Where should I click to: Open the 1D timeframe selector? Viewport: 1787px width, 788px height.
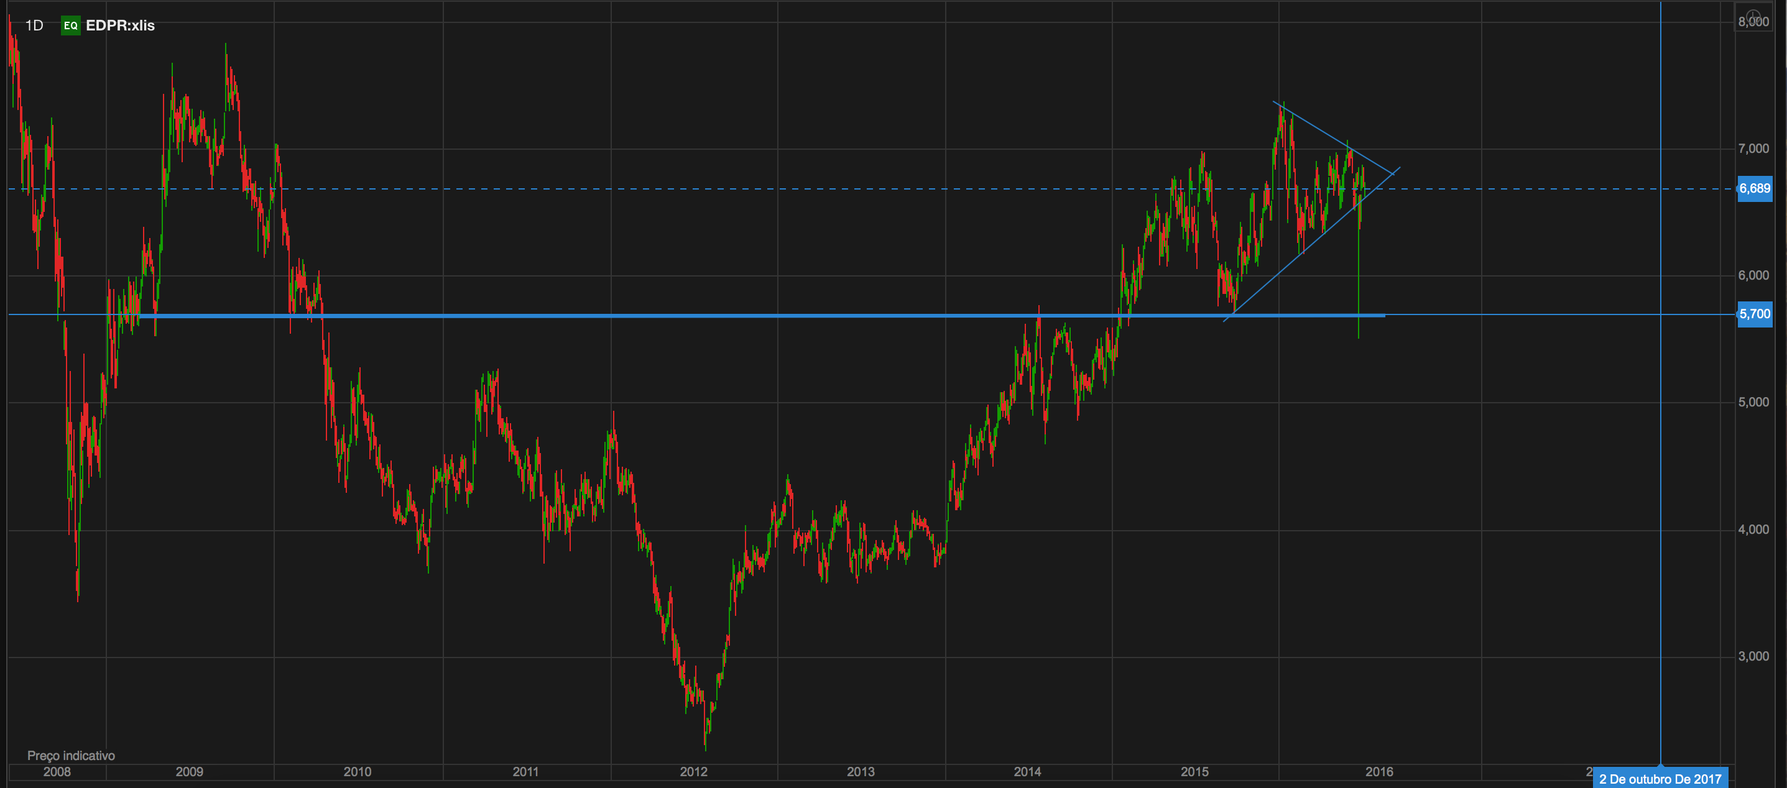point(34,25)
